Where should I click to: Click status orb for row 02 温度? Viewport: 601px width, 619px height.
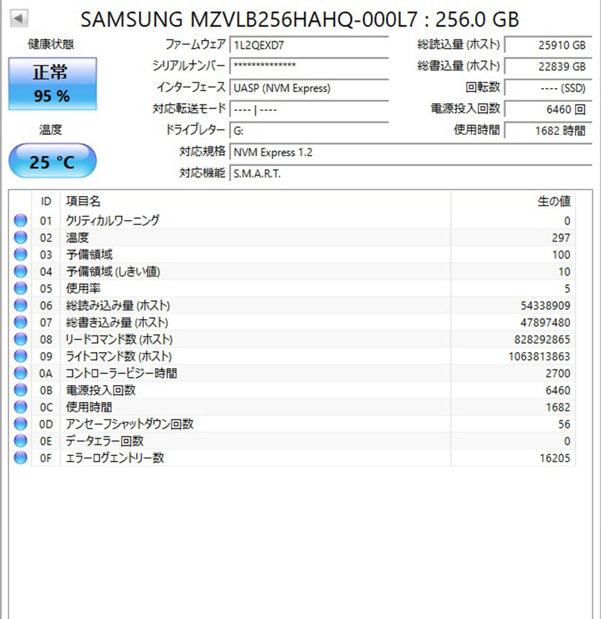click(21, 237)
